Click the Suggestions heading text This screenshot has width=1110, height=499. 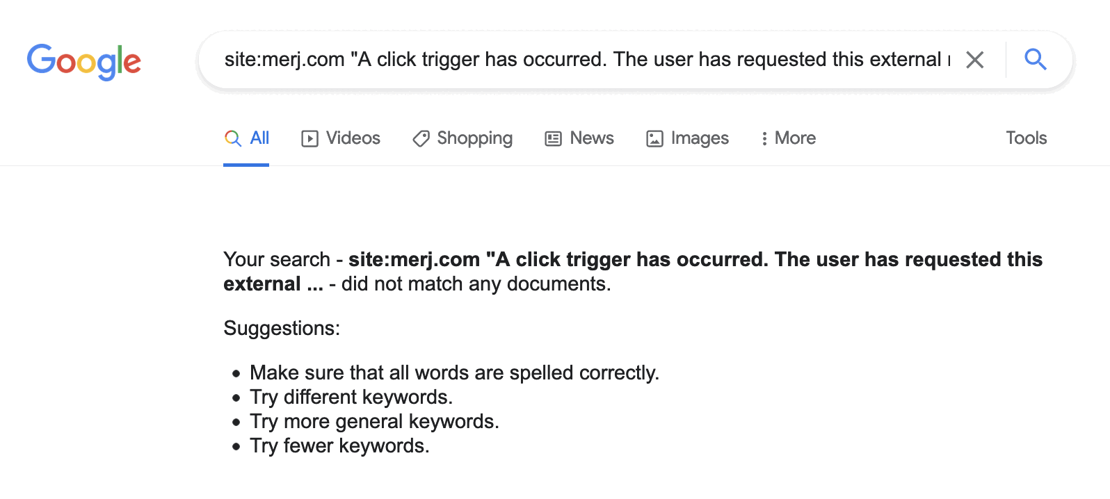click(x=282, y=328)
